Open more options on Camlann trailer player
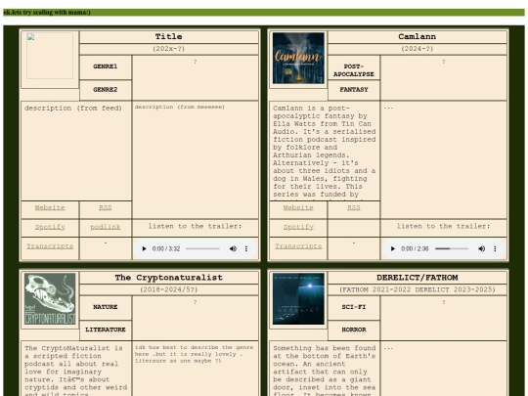 click(x=495, y=249)
